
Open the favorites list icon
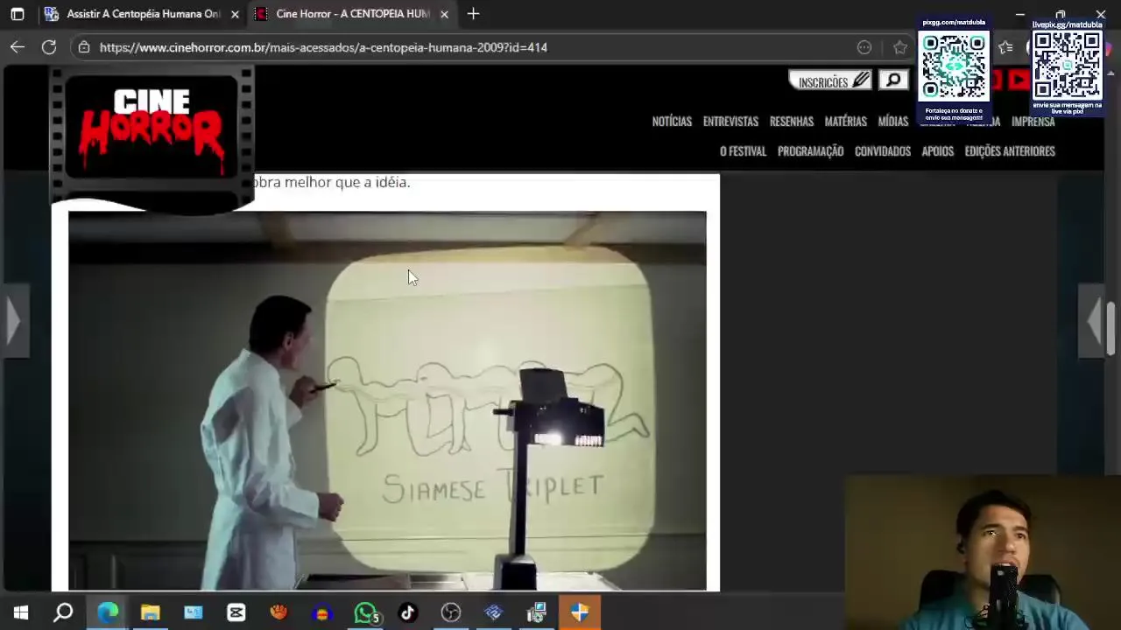click(1005, 47)
